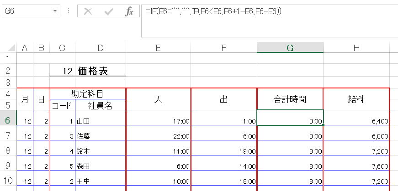This screenshot has height=191, width=398.
Task: Click the 22:00 entry time cell
Action: coord(159,133)
